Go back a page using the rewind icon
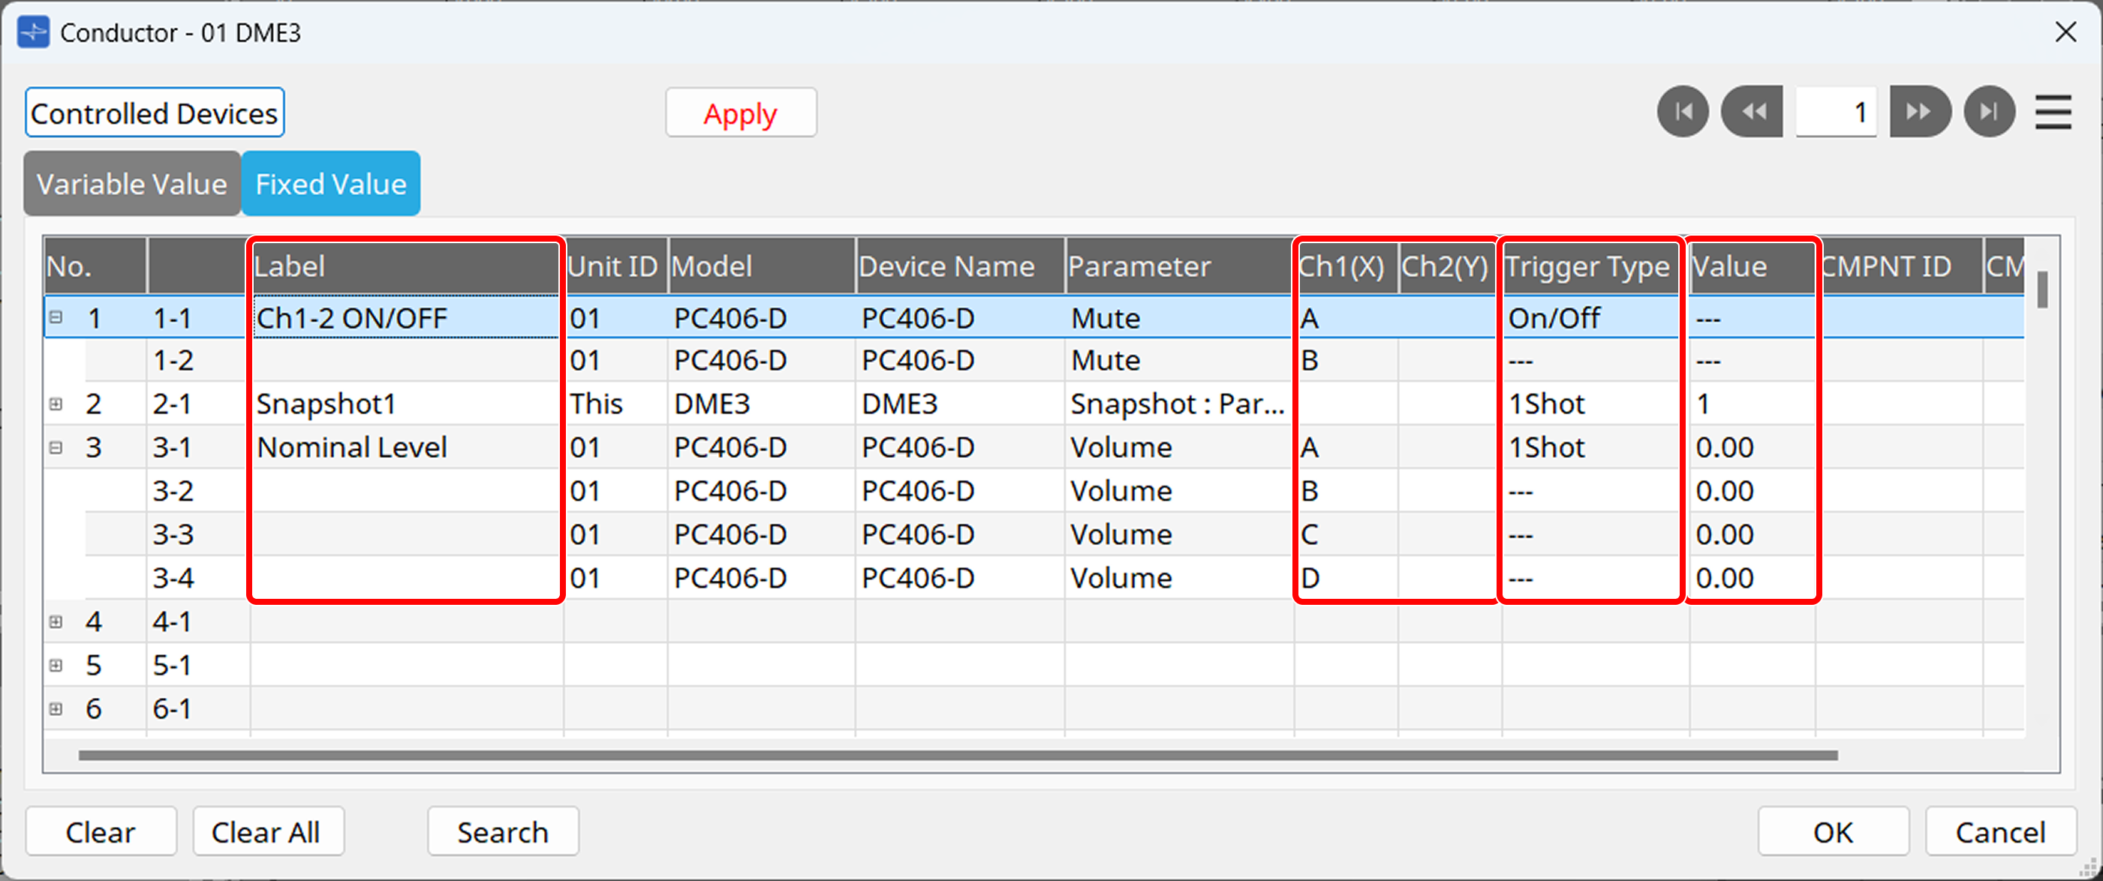Screen dimensions: 2103x881 1752,112
